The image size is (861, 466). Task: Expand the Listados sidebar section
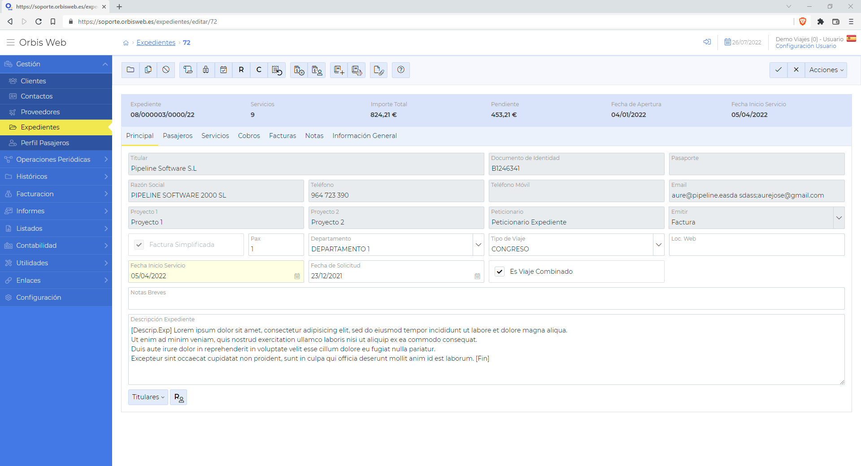point(56,229)
